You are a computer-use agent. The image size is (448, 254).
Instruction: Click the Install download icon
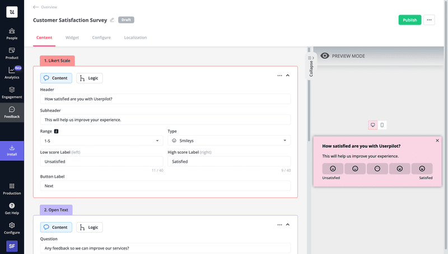(x=12, y=149)
